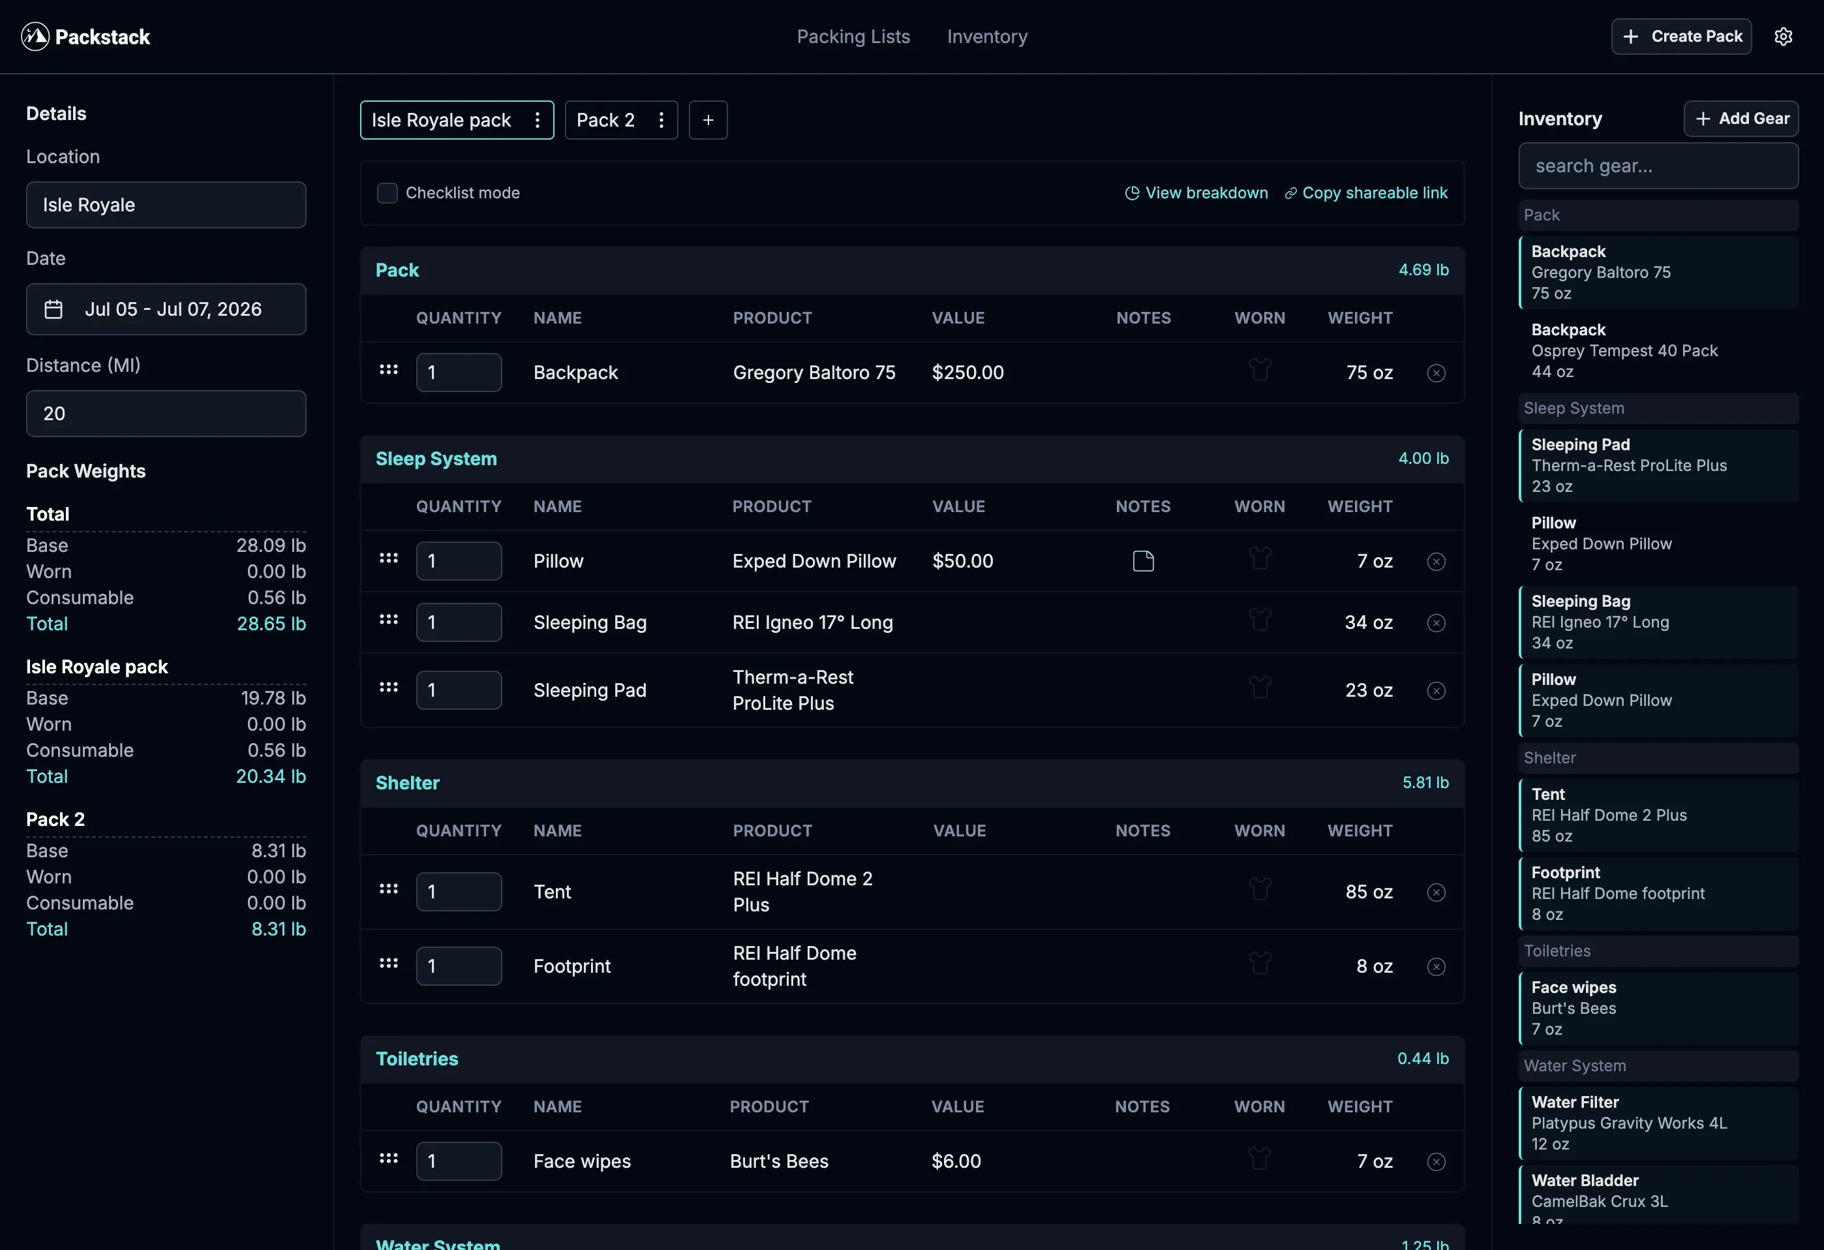
Task: Open the notes icon on the Pillow row
Action: click(x=1143, y=560)
